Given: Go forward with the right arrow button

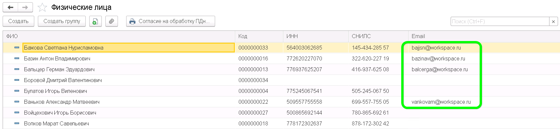Looking at the screenshot, I should [x=25, y=7].
